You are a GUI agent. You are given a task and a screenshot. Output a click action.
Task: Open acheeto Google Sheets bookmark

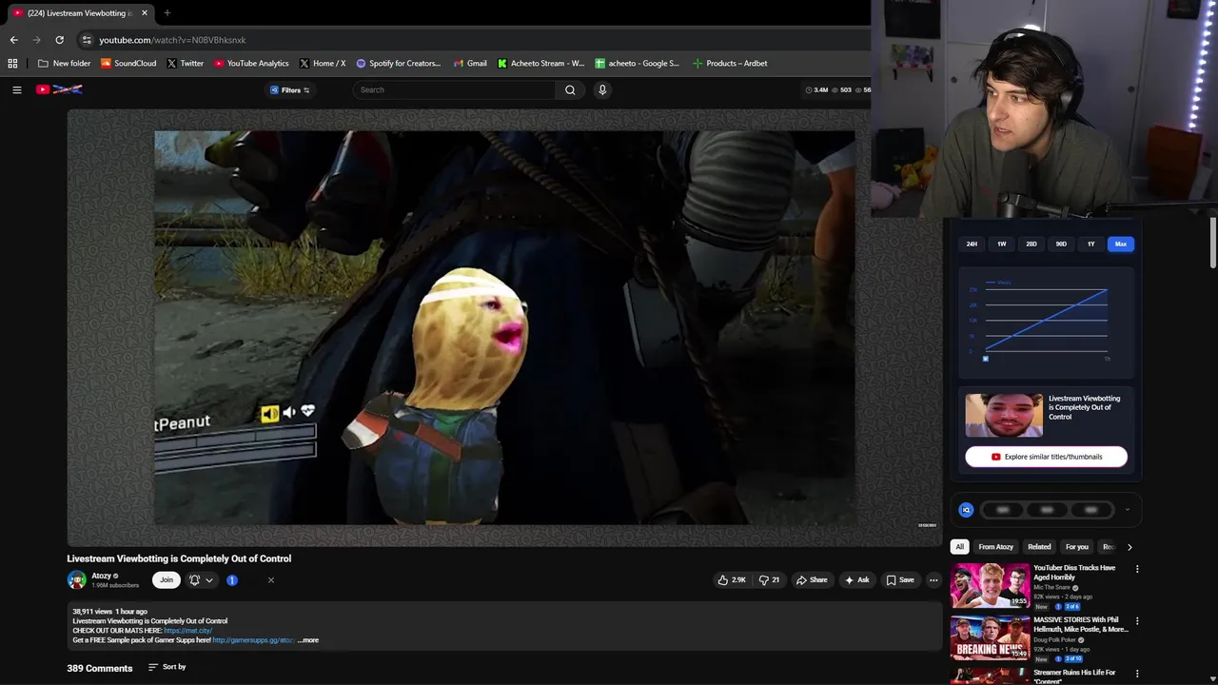pos(637,63)
